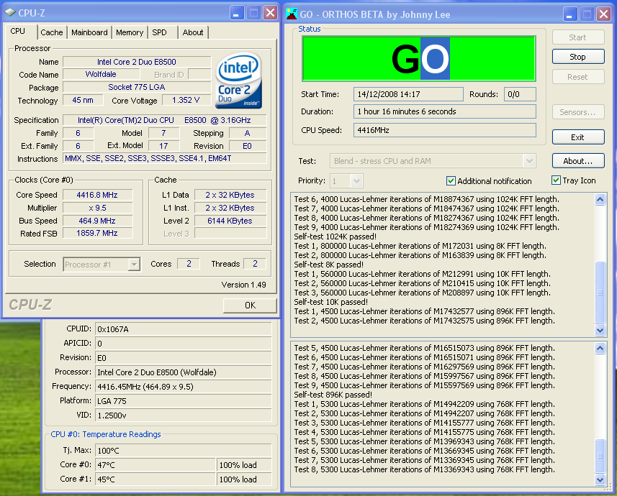Click the lower log scroll up arrow

pyautogui.click(x=600, y=348)
